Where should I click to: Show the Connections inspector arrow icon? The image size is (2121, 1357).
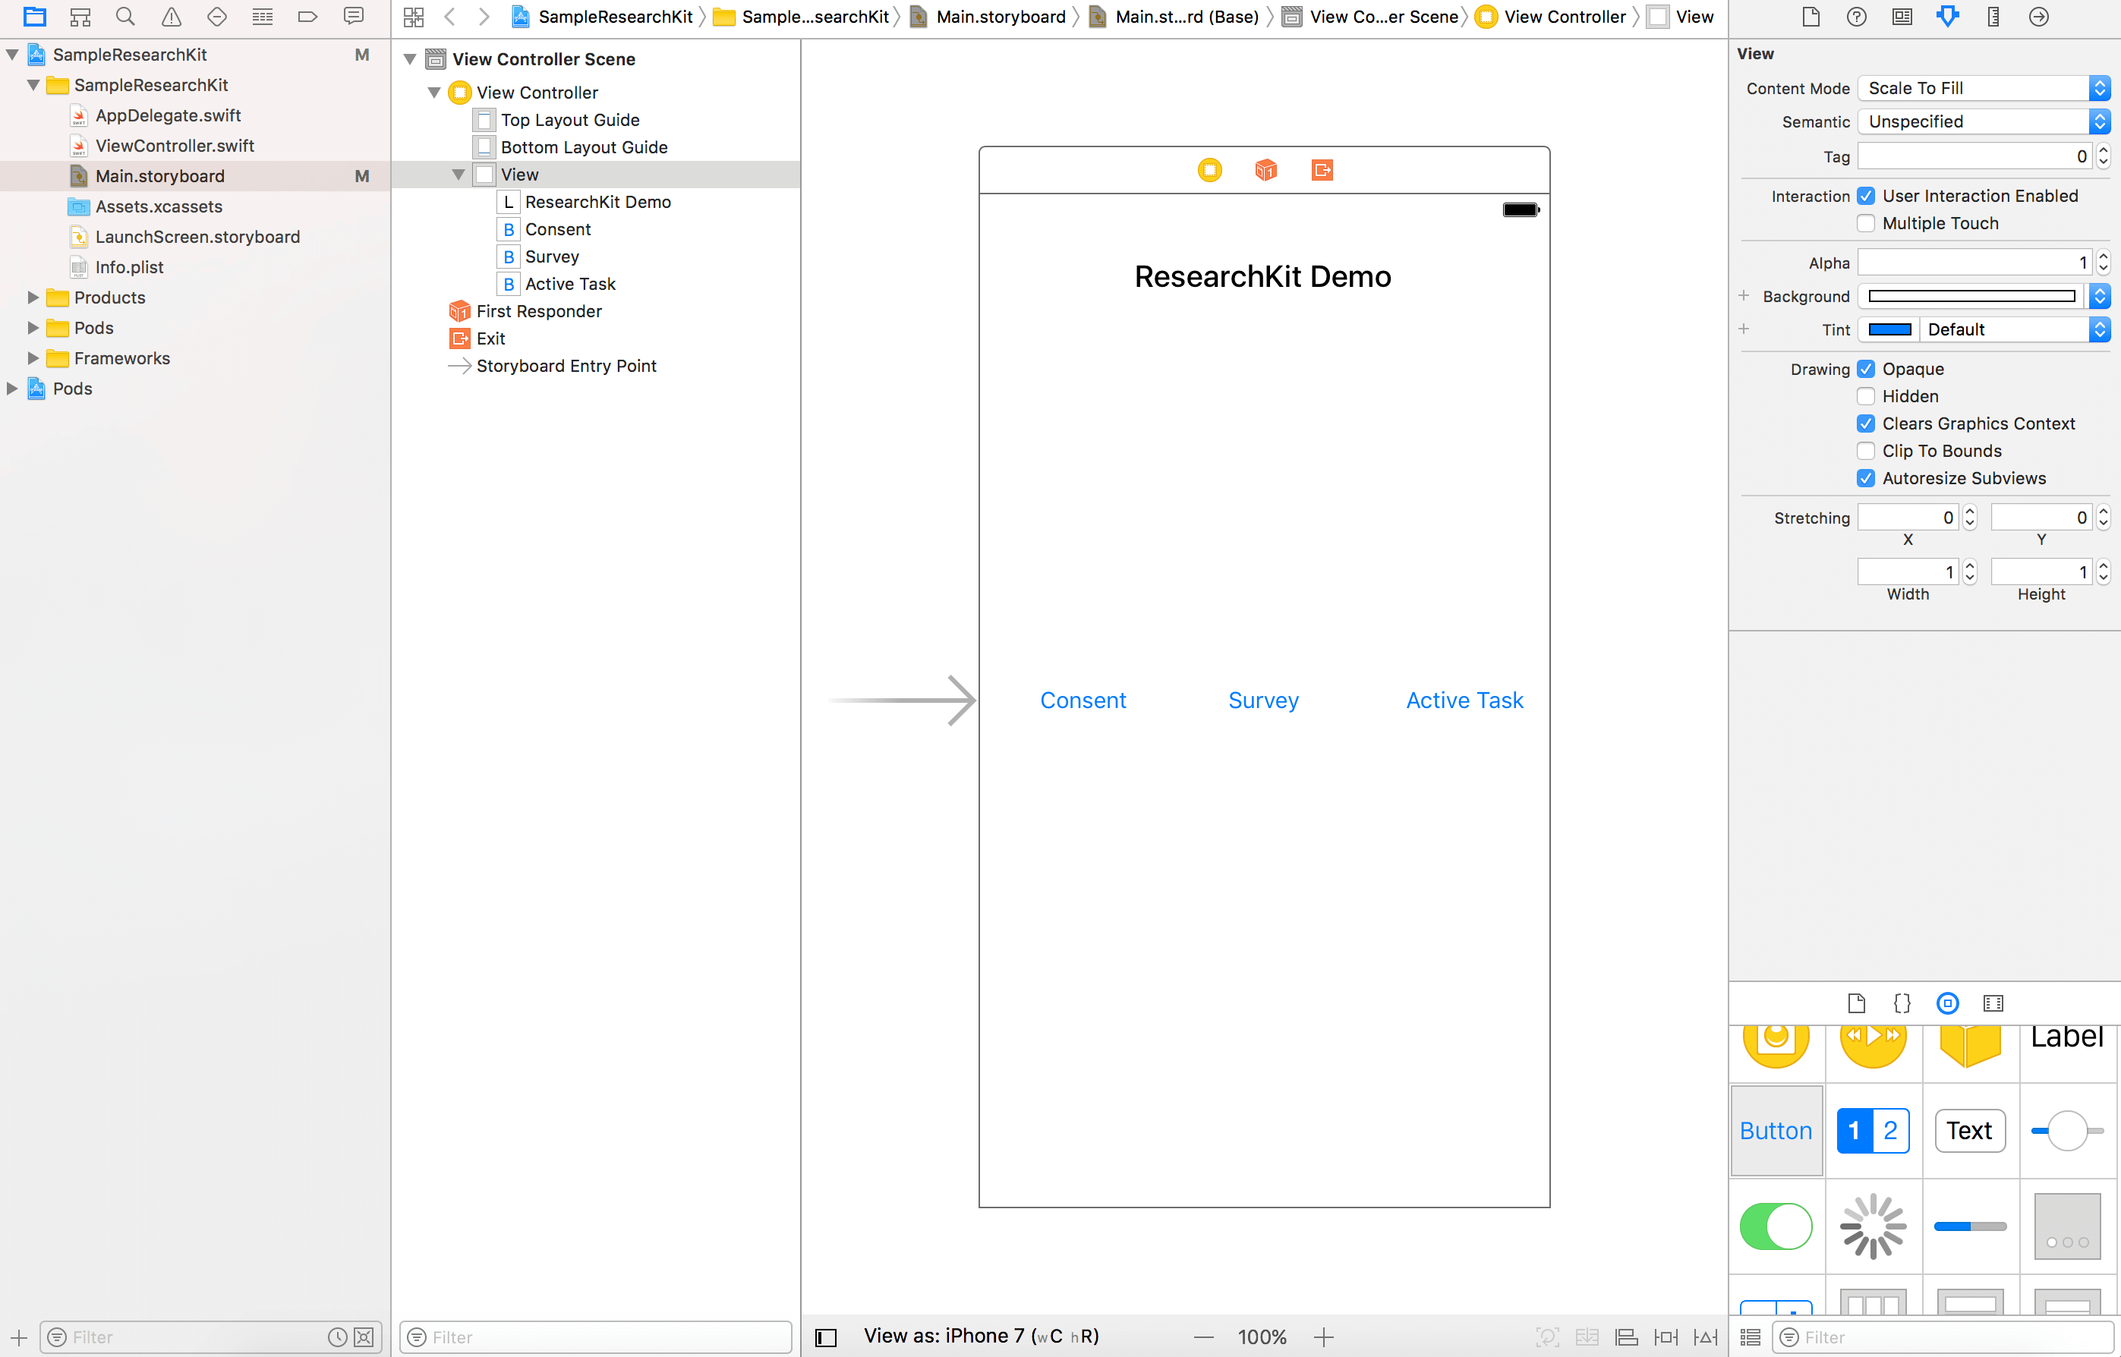2038,17
